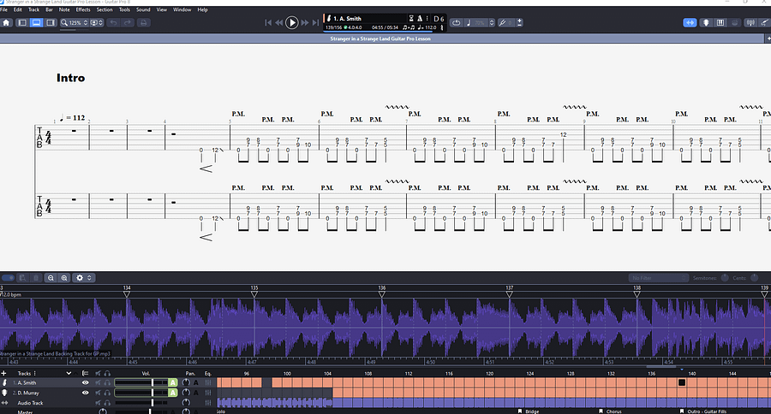The width and height of the screenshot is (771, 414).
Task: Add a new file tab with plus
Action: click(768, 38)
